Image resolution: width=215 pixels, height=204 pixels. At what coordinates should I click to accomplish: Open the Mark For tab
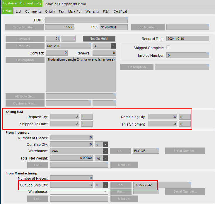(x=75, y=11)
